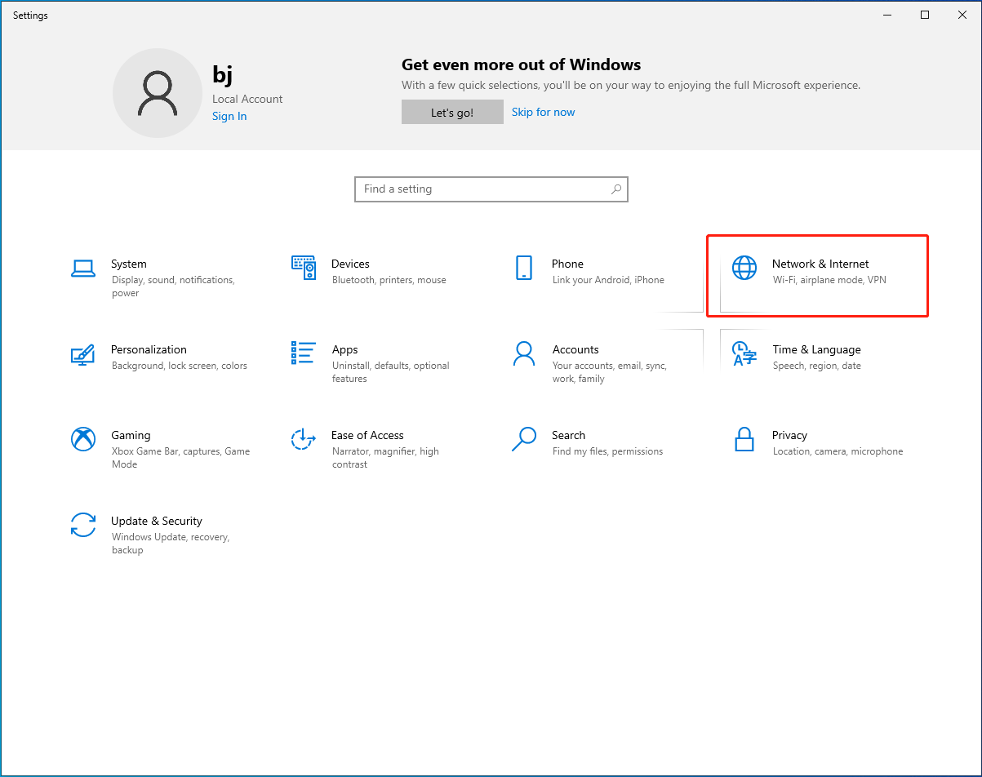
Task: Click the Skip for now link
Action: (x=544, y=113)
